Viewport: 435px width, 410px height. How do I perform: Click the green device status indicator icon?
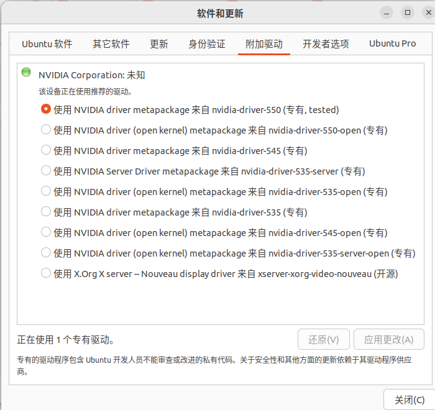pyautogui.click(x=26, y=72)
